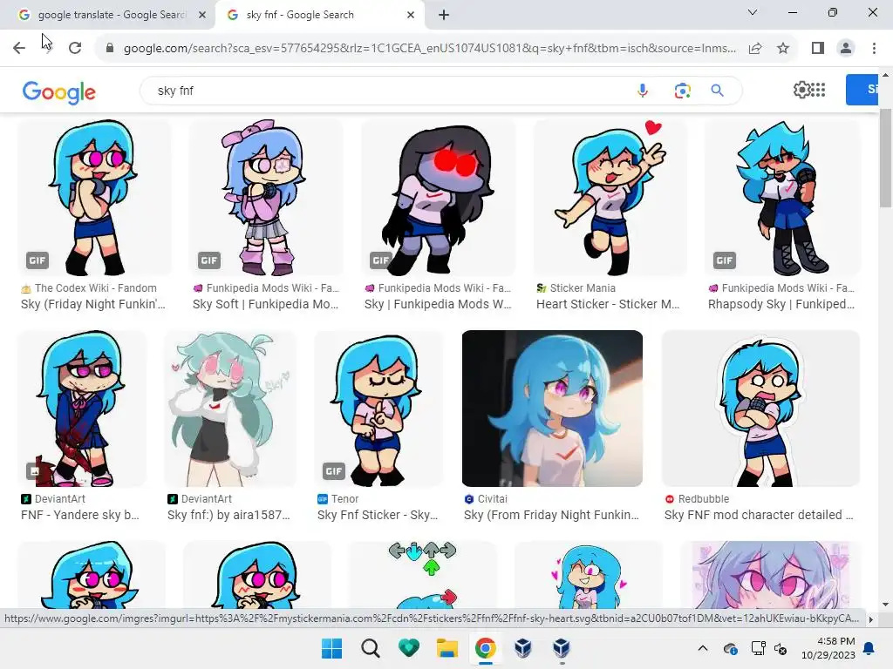The height and width of the screenshot is (669, 893).
Task: Open a new browser tab
Action: (444, 15)
